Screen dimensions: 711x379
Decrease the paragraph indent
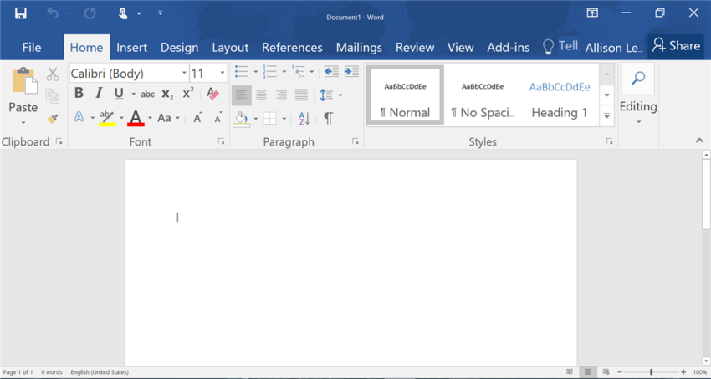point(331,71)
